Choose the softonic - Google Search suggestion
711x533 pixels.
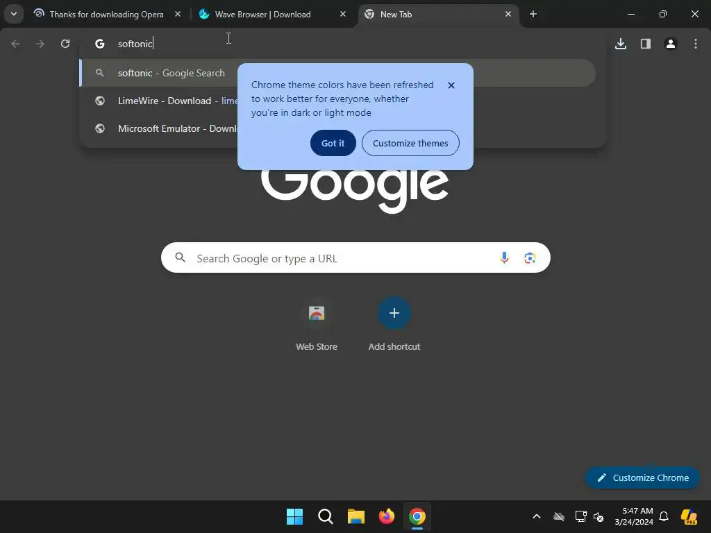coord(338,73)
